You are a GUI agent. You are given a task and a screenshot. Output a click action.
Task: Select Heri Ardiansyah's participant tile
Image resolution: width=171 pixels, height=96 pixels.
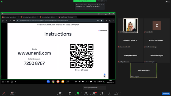157,55
